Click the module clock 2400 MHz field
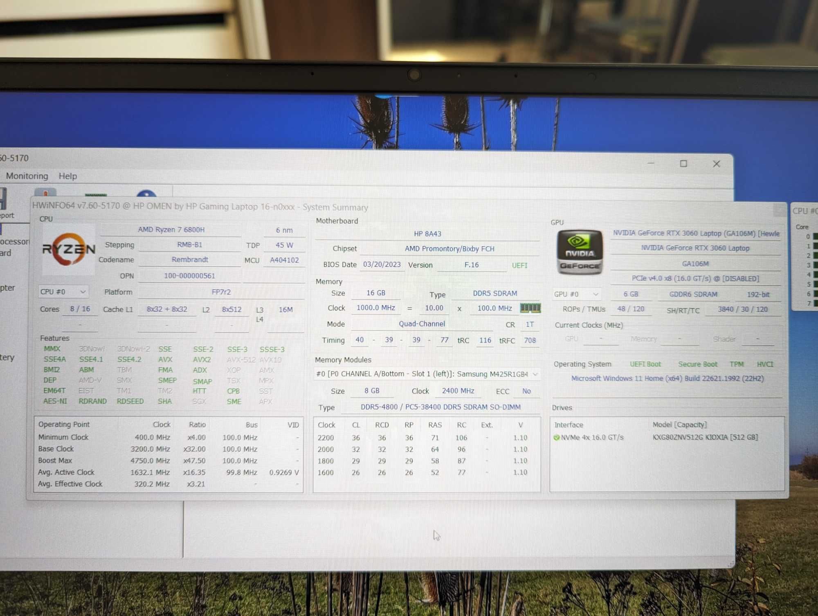818x616 pixels. pyautogui.click(x=458, y=391)
